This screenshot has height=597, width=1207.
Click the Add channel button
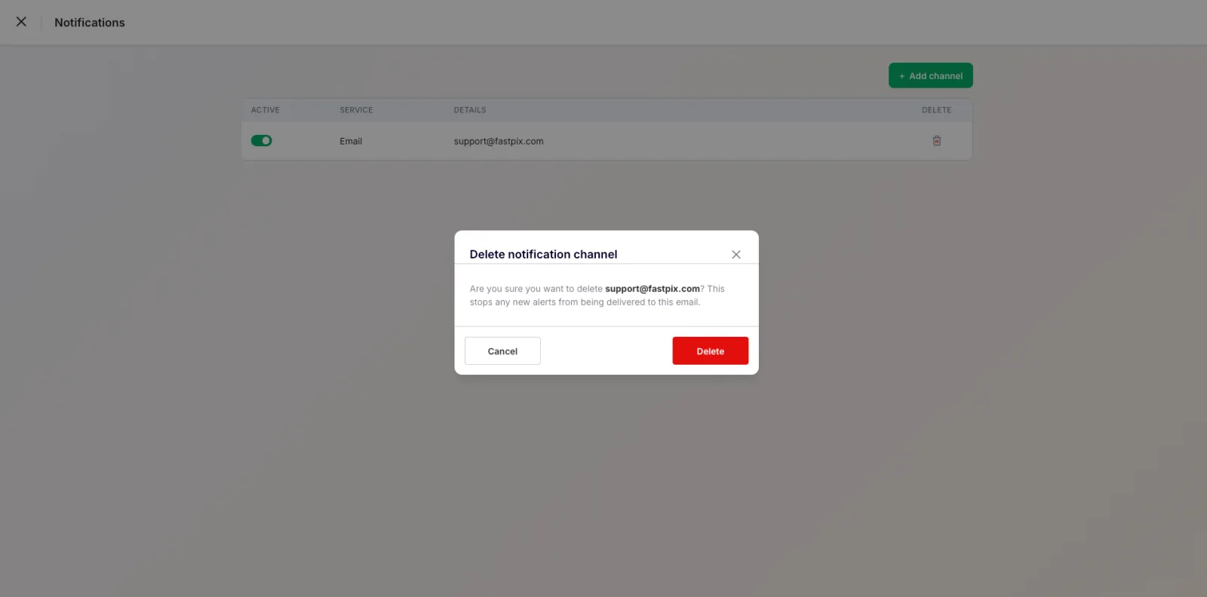[x=931, y=75]
